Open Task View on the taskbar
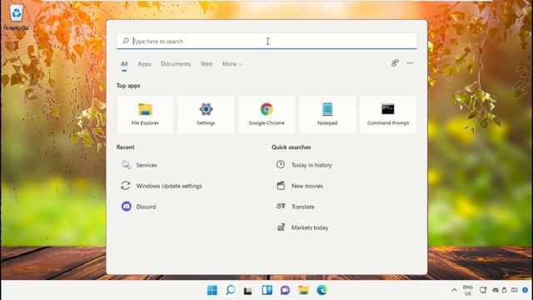This screenshot has width=533, height=300. point(248,291)
